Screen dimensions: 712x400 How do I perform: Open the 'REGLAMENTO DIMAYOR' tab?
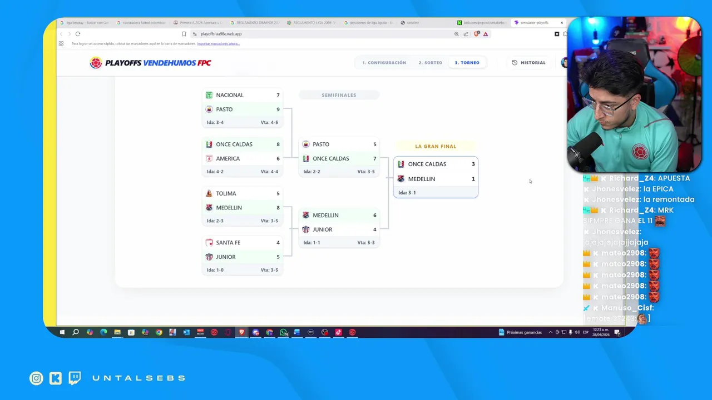pyautogui.click(x=256, y=23)
